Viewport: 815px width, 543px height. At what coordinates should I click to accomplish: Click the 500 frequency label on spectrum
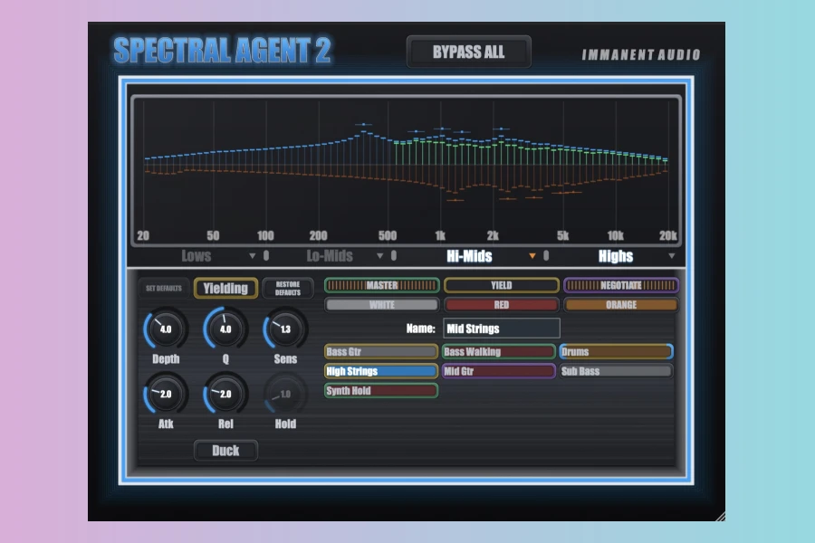[x=388, y=236]
